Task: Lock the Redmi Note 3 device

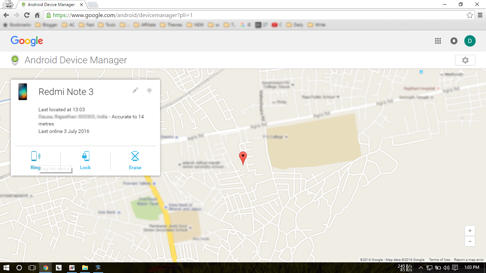Action: (85, 160)
